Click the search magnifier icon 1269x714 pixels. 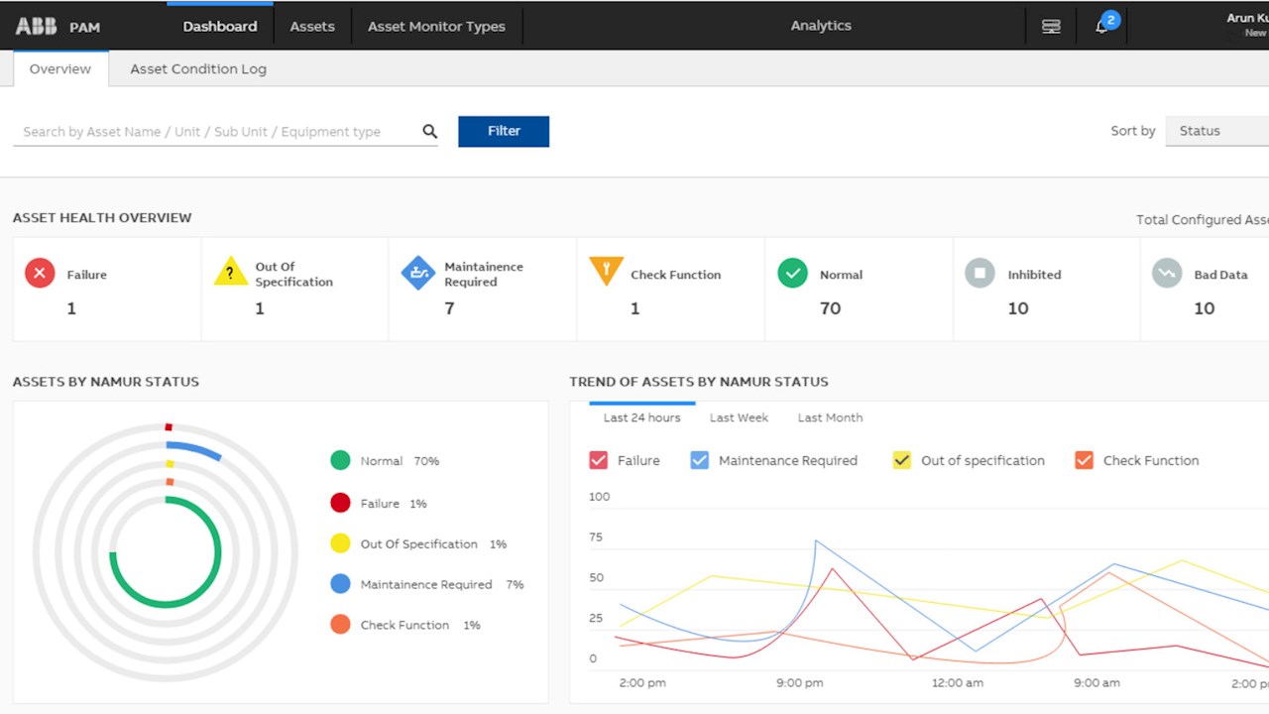(429, 131)
